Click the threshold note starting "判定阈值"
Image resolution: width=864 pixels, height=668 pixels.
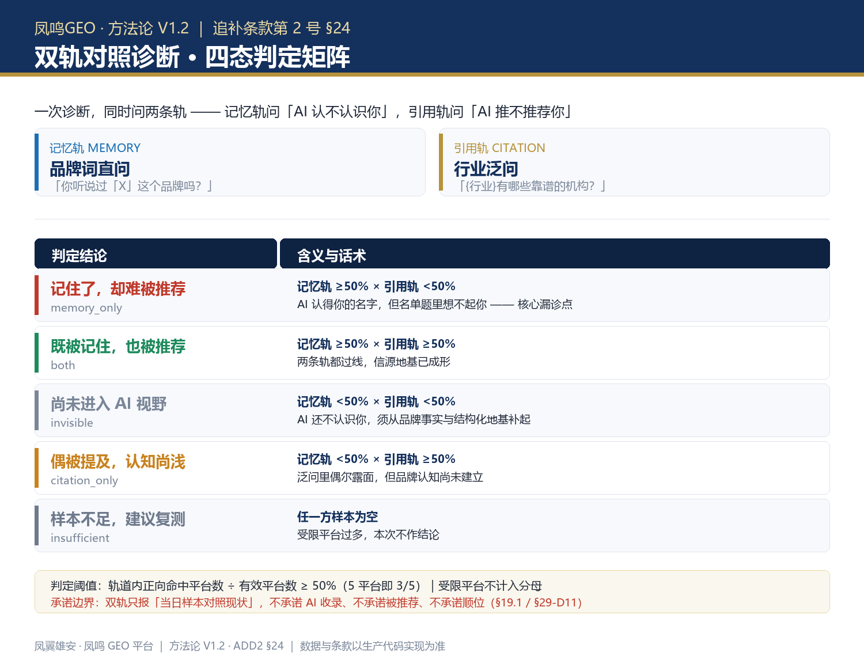pos(297,586)
